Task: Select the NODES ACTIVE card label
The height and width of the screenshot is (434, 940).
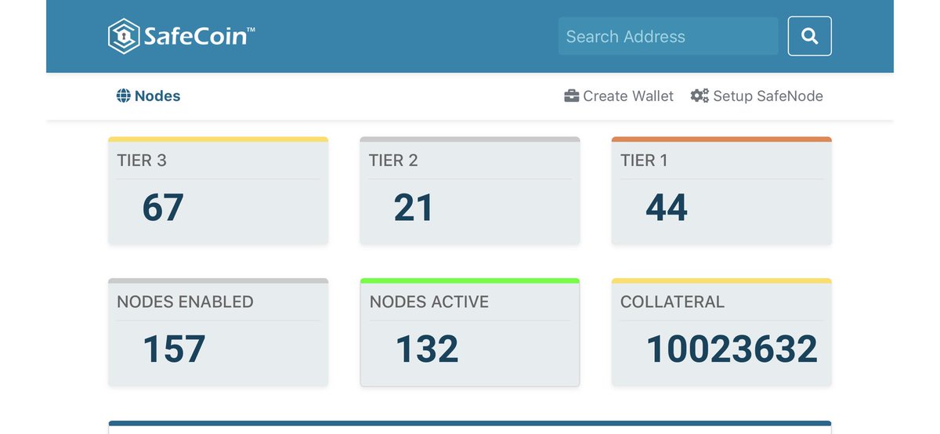Action: pos(429,302)
